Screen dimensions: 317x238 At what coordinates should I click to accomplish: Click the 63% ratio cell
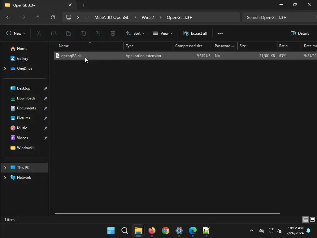coord(283,56)
